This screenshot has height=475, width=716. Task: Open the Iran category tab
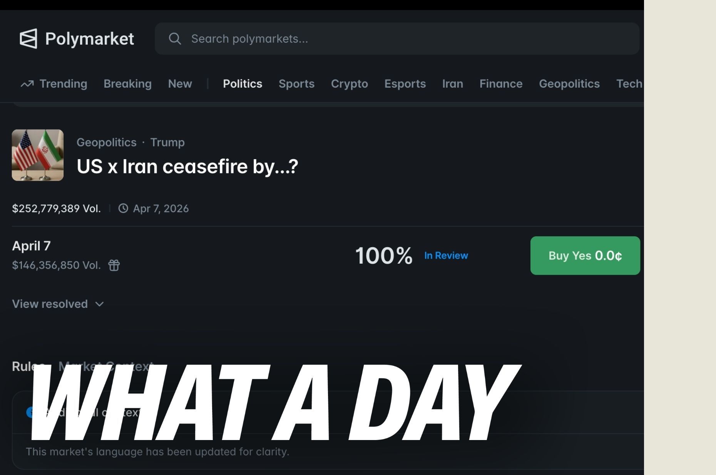point(452,84)
